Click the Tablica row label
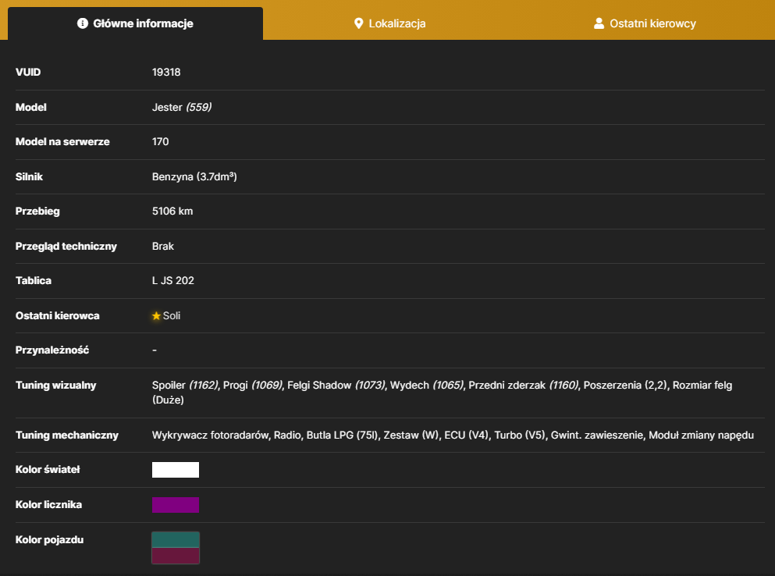The height and width of the screenshot is (576, 775). [33, 281]
